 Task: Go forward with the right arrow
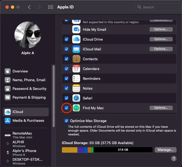coord(40,7)
